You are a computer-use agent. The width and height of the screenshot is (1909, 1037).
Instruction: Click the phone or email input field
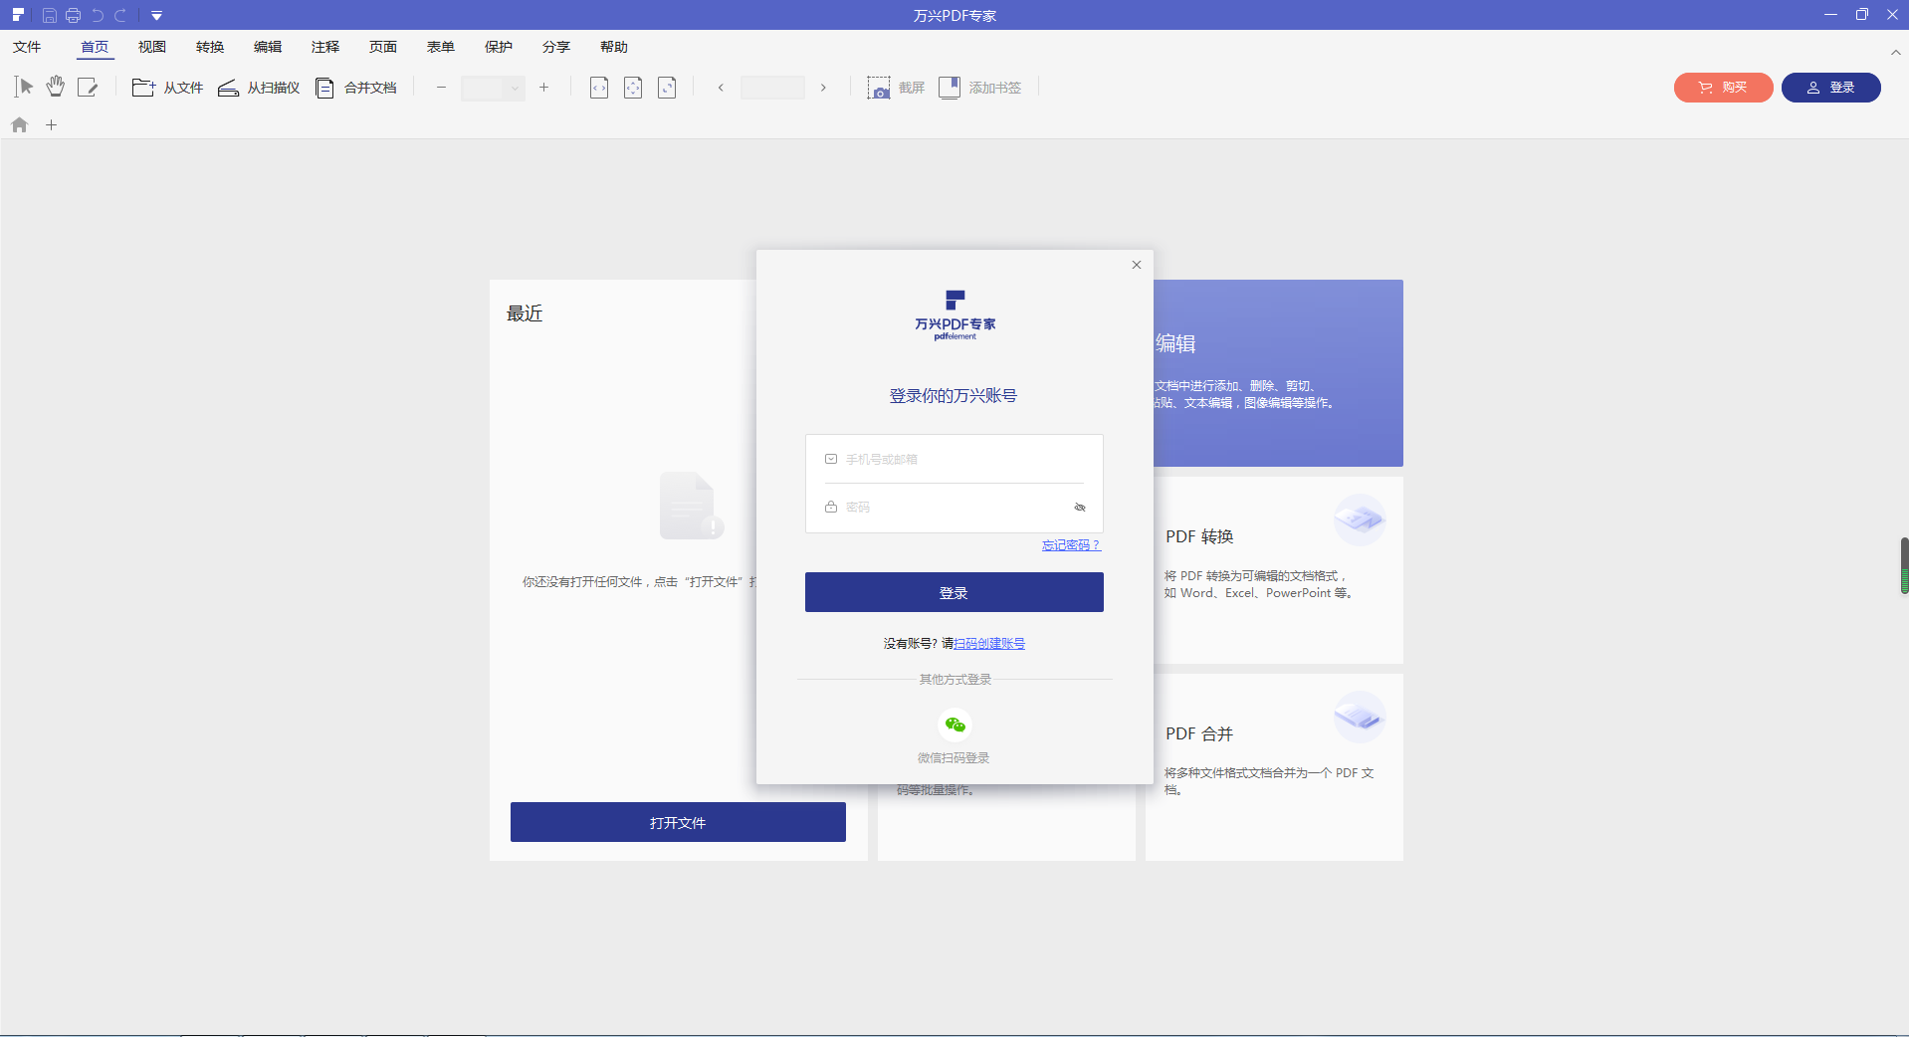pos(954,459)
